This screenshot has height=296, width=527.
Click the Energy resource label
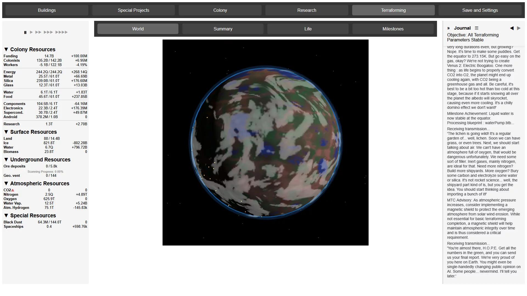click(10, 72)
